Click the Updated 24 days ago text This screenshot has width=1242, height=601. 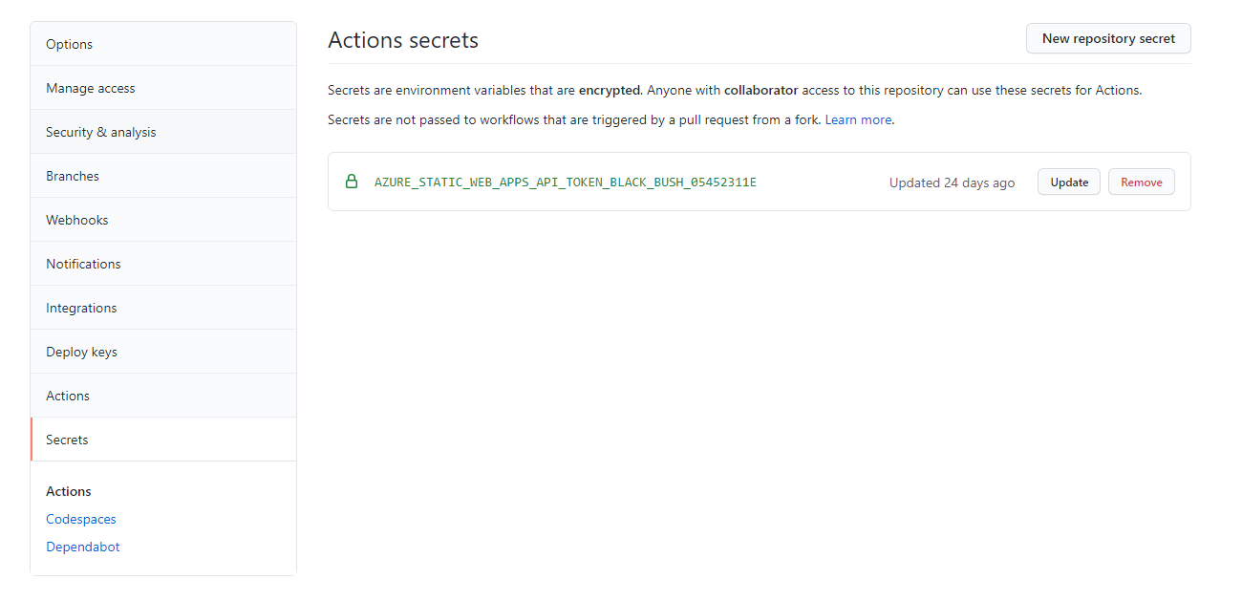(952, 182)
